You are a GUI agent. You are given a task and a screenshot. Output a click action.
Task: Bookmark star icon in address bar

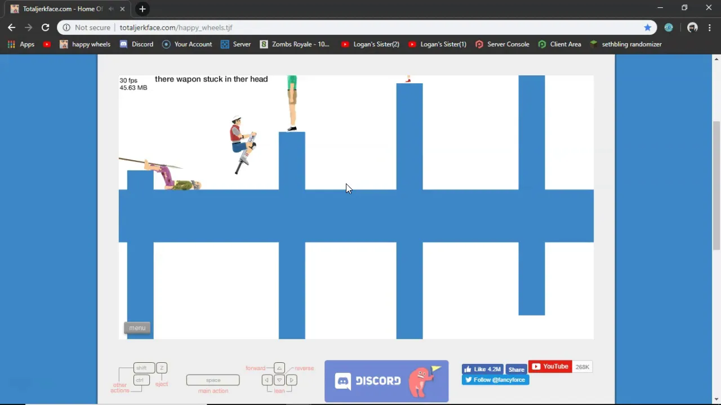click(x=648, y=28)
